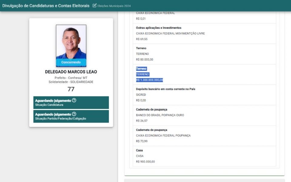Image resolution: width=291 pixels, height=182 pixels.
Task: Click the candidate number 77
Action: click(71, 89)
